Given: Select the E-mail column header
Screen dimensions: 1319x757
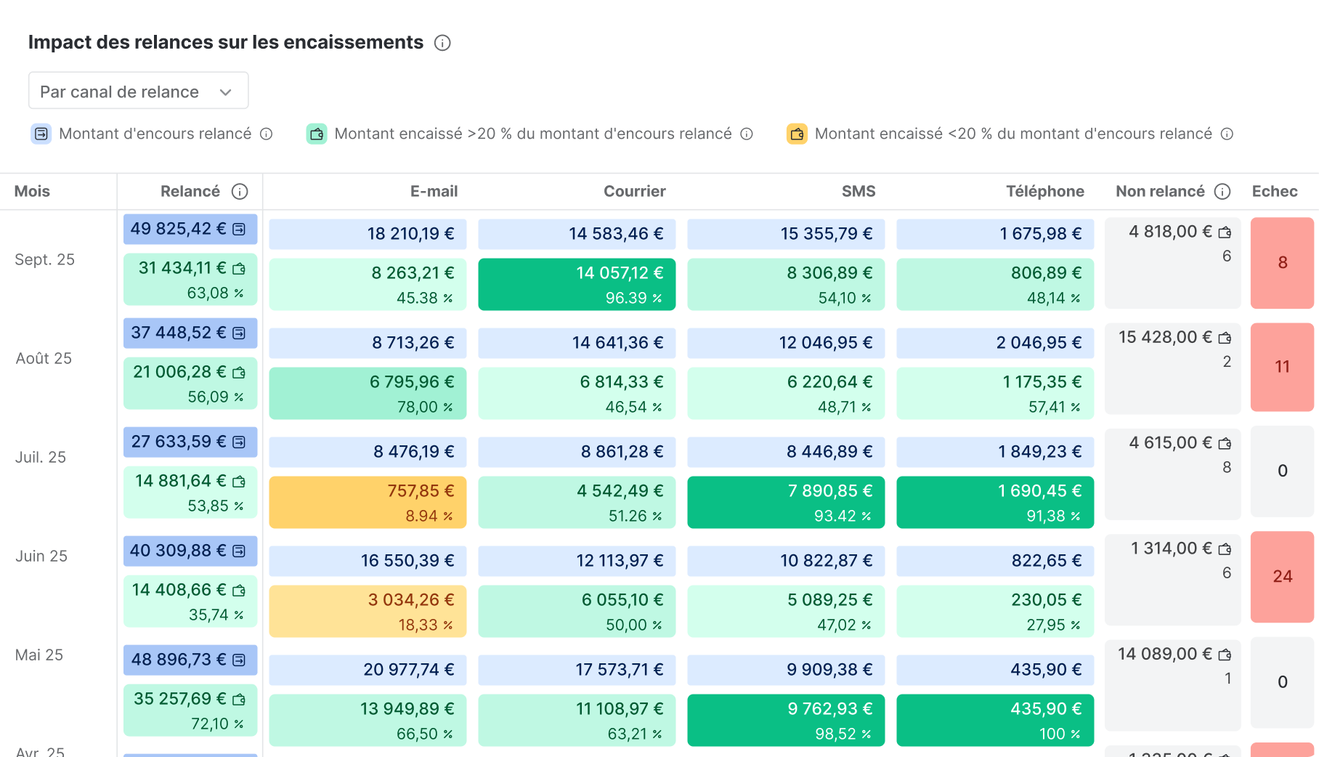Looking at the screenshot, I should (434, 192).
